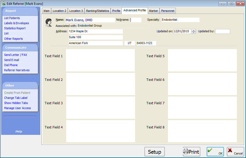The height and width of the screenshot is (158, 246).
Task: Open Referrer Narratives
Action: (17, 70)
